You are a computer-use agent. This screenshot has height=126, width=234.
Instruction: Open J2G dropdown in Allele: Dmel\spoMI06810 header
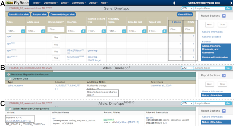click(x=187, y=103)
